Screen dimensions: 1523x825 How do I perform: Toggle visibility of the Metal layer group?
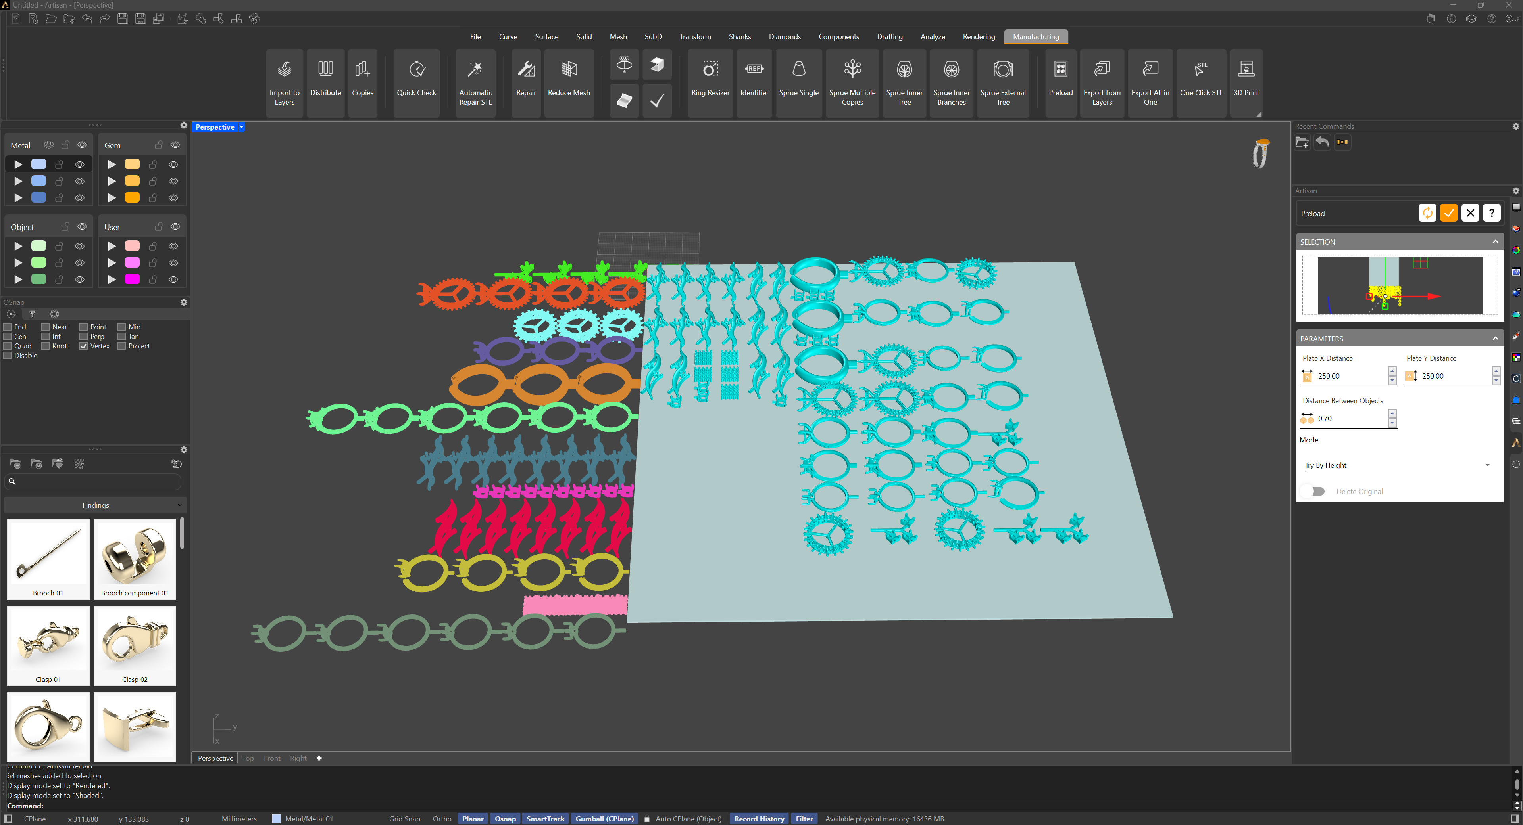tap(82, 145)
